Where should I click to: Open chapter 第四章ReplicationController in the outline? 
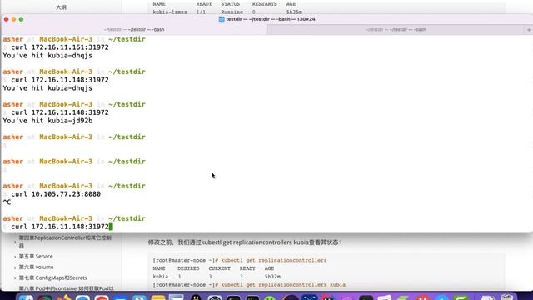pos(65,242)
